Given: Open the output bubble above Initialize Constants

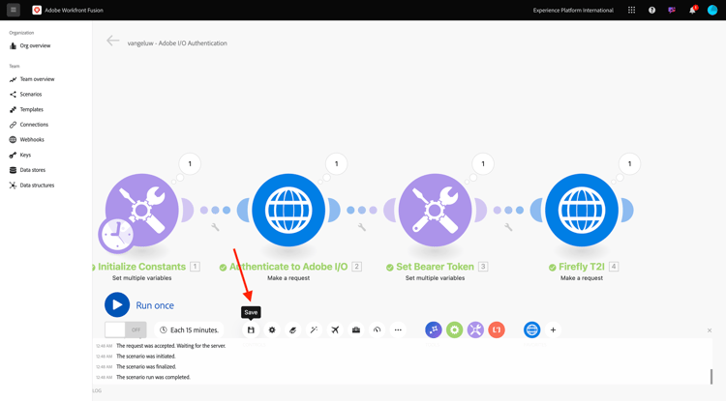Looking at the screenshot, I should (190, 163).
